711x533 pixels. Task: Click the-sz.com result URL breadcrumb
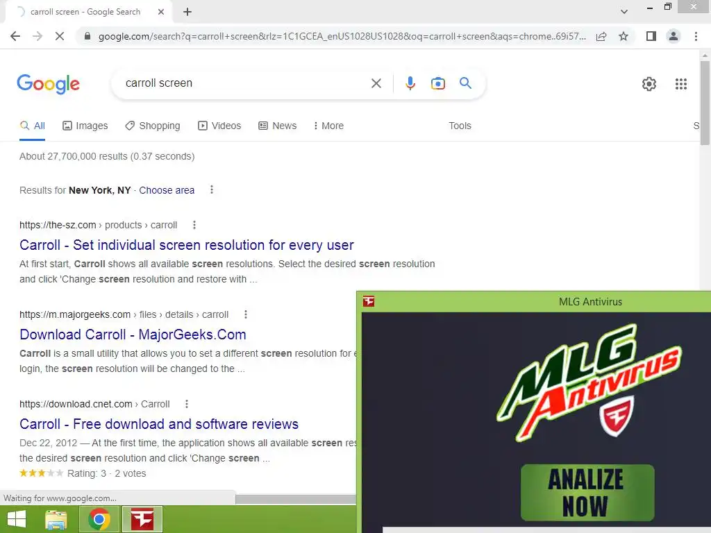pos(98,226)
